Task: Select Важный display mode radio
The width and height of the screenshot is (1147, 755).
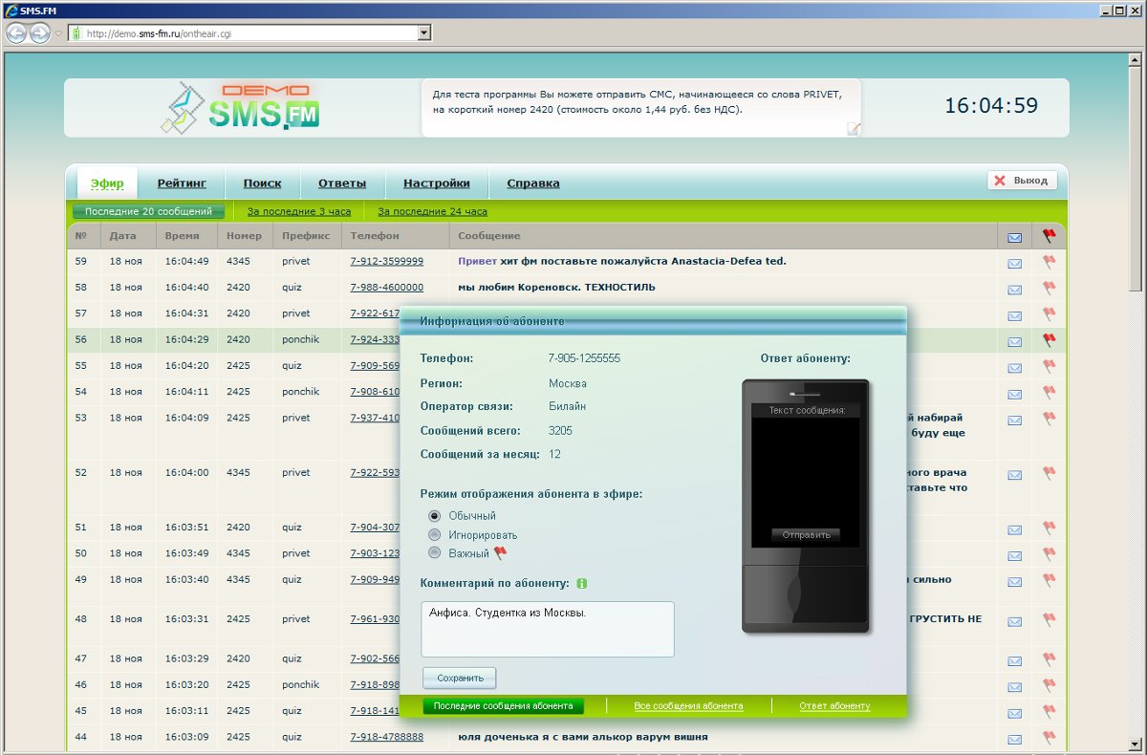Action: coord(435,553)
